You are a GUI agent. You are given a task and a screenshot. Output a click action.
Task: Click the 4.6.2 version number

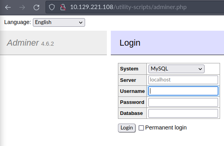point(47,44)
